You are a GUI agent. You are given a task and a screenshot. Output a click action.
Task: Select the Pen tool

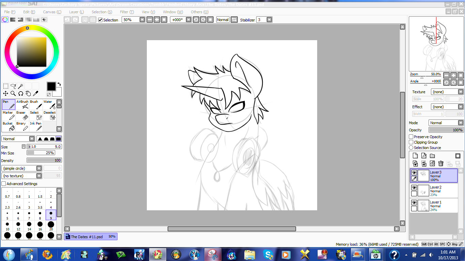(9, 104)
